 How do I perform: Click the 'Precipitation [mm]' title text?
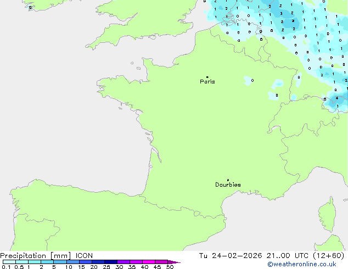click(x=36, y=256)
